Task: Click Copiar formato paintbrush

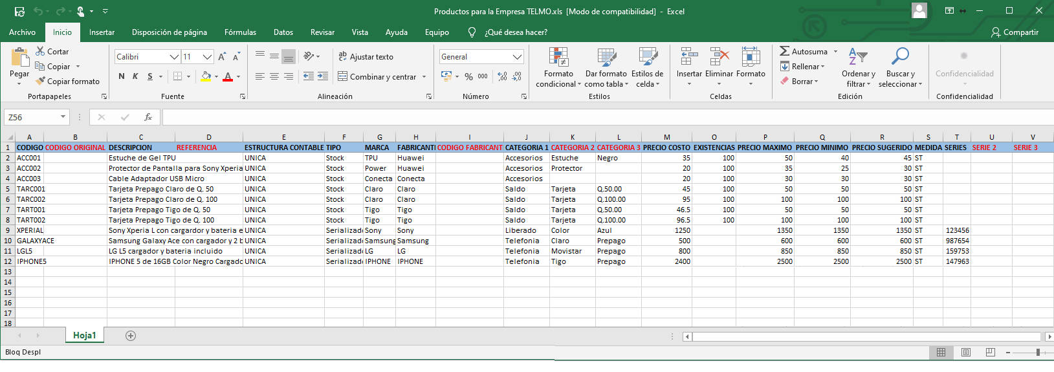Action: (x=68, y=82)
